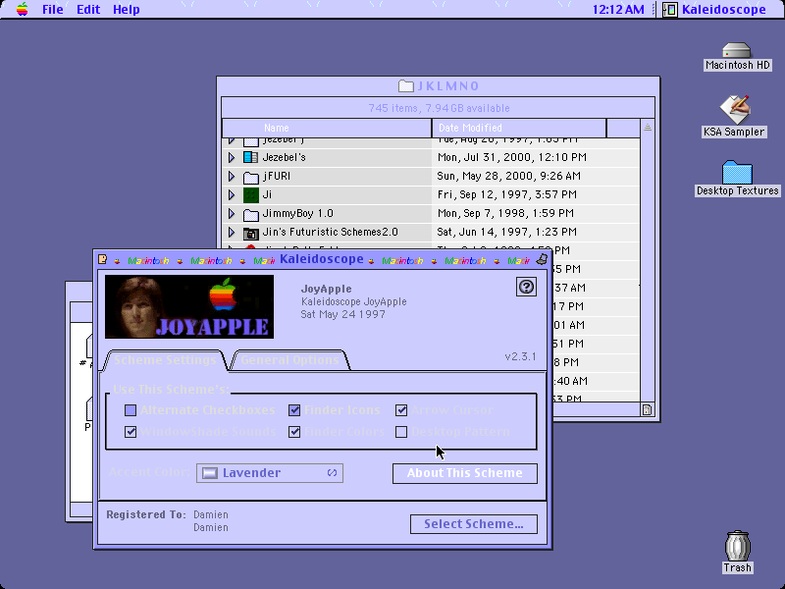Enable the Desktop Pattern checkbox

pyautogui.click(x=401, y=432)
